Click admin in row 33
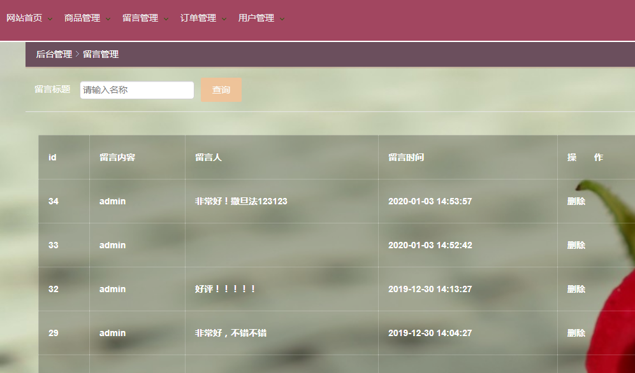Viewport: 635px width, 373px height. [x=113, y=245]
